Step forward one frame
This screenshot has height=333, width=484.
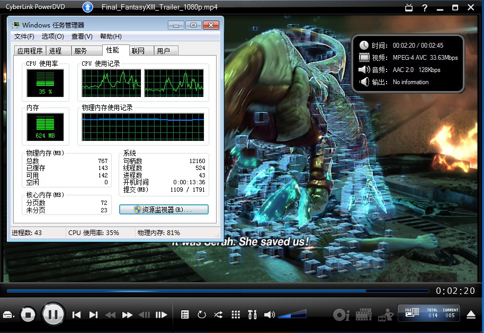point(161,315)
